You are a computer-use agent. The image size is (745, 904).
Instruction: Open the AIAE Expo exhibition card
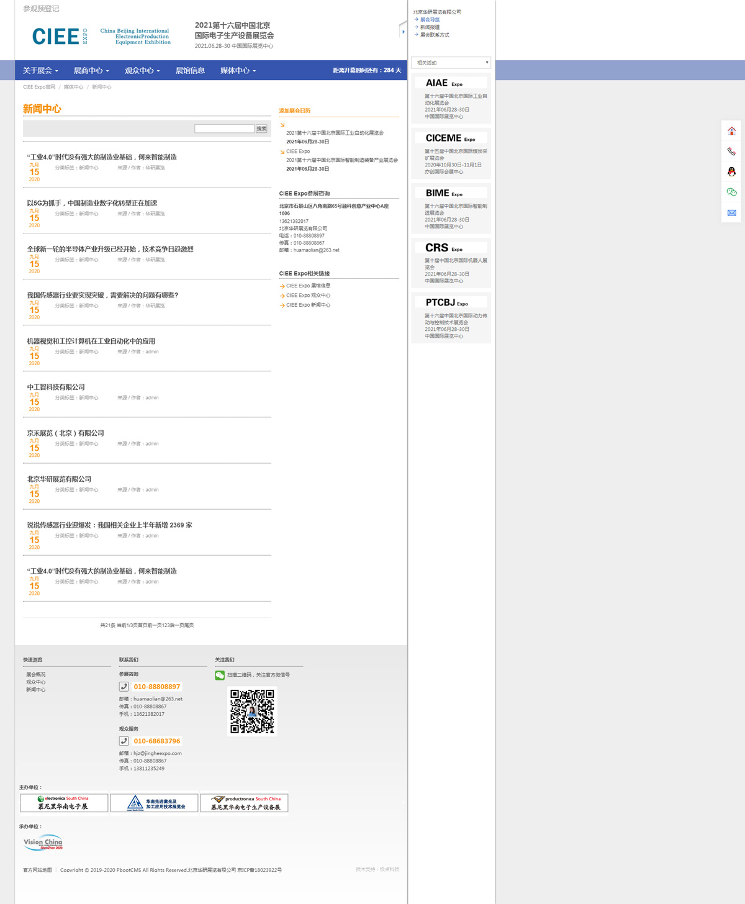point(451,98)
